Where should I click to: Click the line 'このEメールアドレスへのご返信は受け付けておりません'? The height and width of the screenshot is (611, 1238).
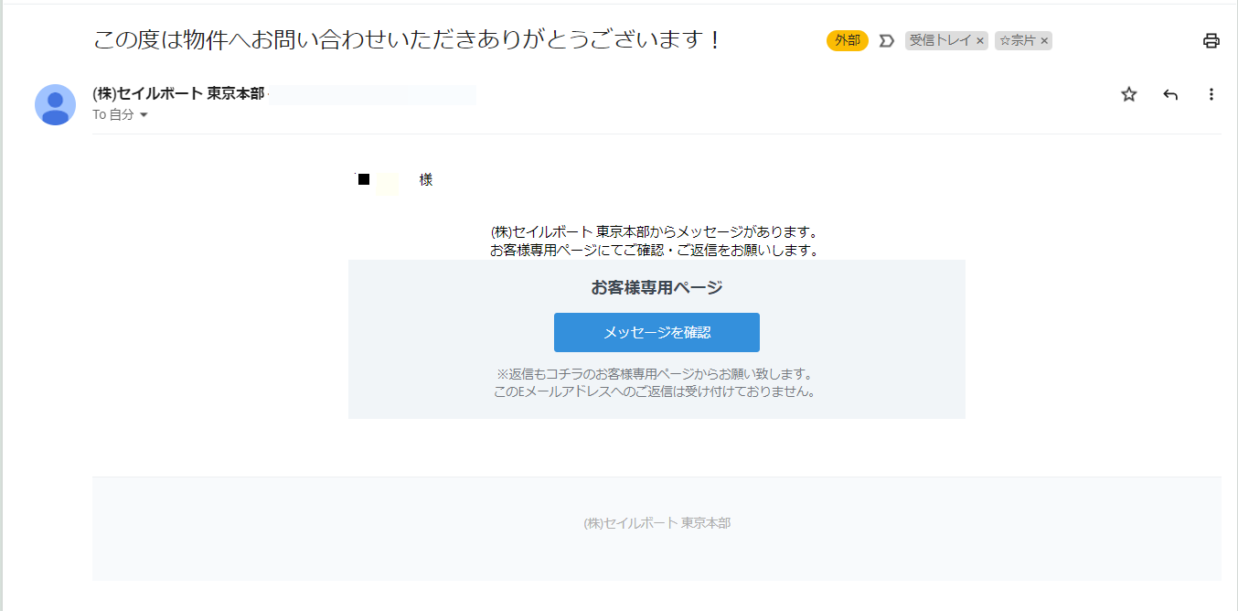click(x=654, y=391)
